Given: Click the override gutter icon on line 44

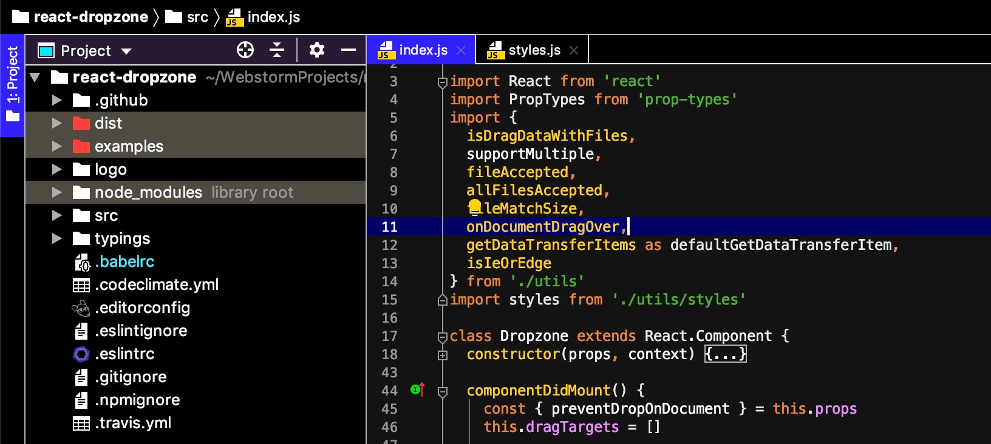Looking at the screenshot, I should tap(417, 389).
